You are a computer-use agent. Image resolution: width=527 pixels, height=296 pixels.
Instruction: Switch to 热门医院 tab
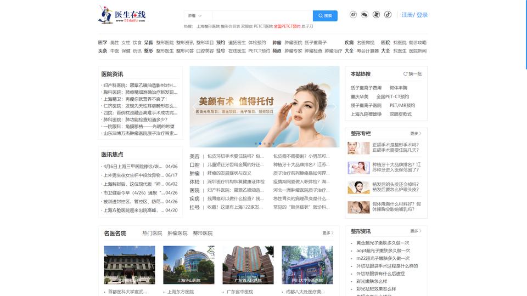[x=152, y=234]
